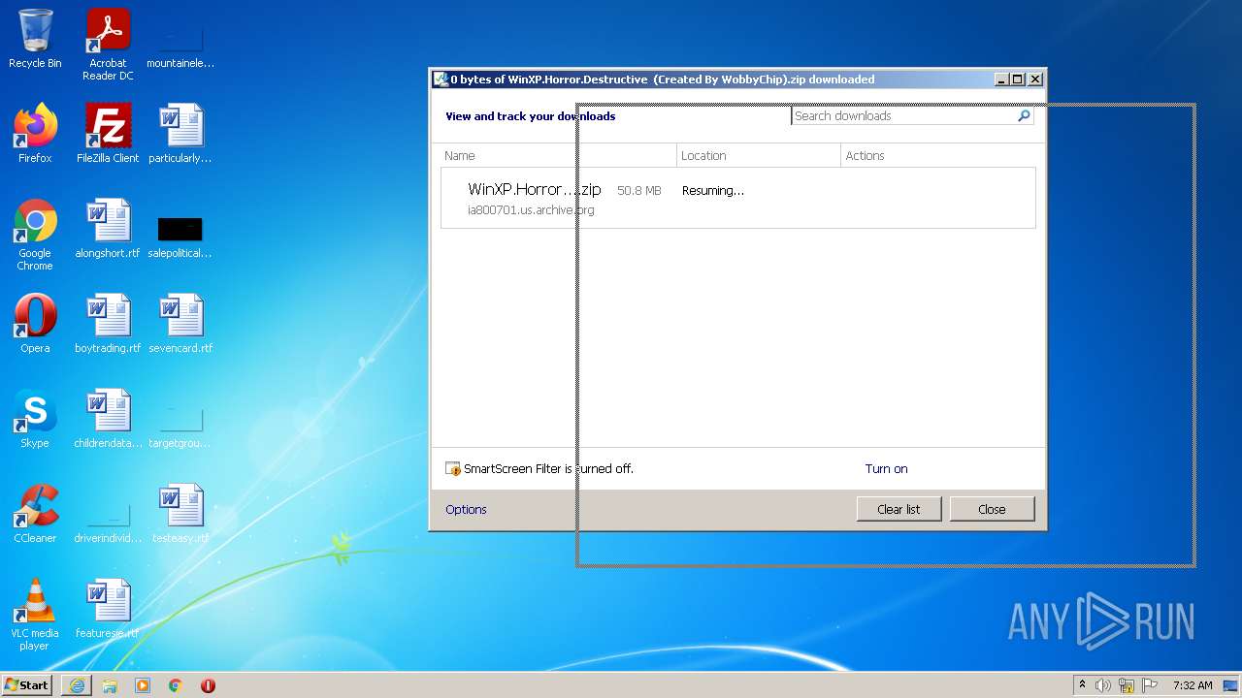Select driverindivid desktop file
Viewport: 1242px width, 698px height.
click(108, 522)
